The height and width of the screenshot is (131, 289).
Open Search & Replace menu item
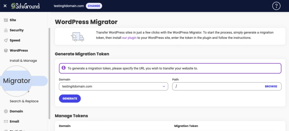click(x=24, y=101)
